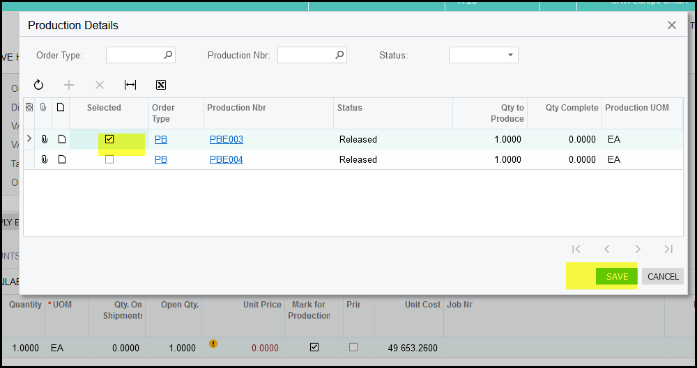Click the CANCEL button
Image resolution: width=697 pixels, height=368 pixels.
[x=663, y=276]
